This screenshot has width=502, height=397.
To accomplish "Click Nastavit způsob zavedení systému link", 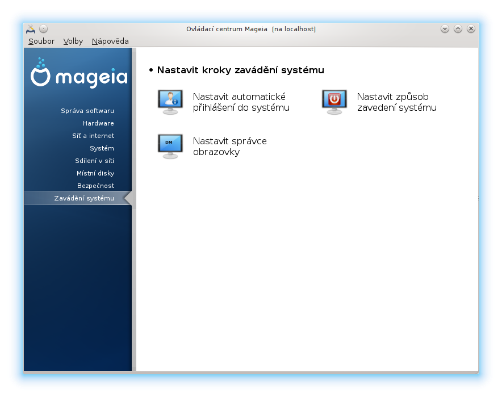I will point(397,102).
